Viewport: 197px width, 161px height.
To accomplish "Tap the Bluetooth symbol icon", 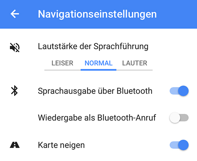I will point(15,91).
